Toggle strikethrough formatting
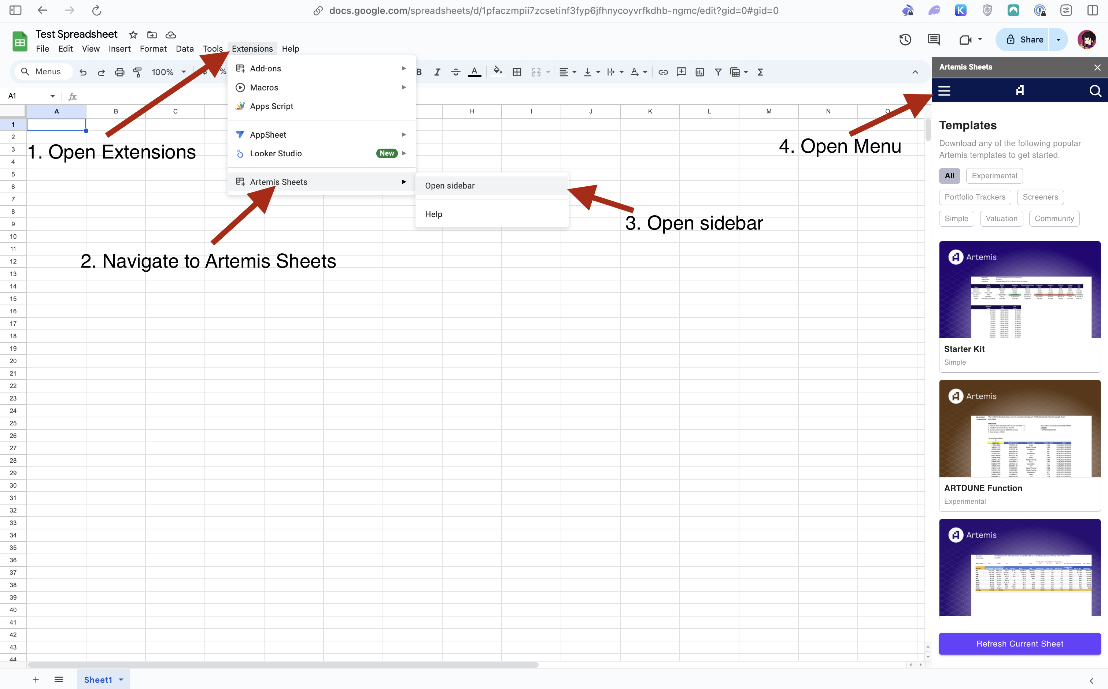Image resolution: width=1108 pixels, height=689 pixels. click(x=455, y=72)
